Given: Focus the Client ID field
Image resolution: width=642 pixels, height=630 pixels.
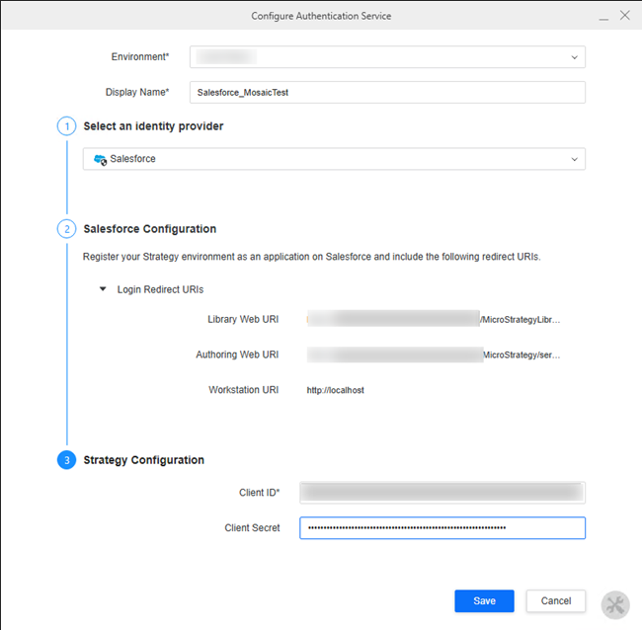Looking at the screenshot, I should (441, 493).
